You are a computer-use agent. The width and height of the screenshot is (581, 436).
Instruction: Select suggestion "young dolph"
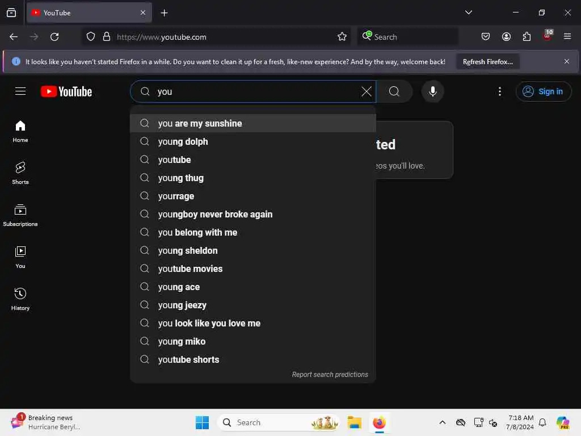tap(252, 141)
